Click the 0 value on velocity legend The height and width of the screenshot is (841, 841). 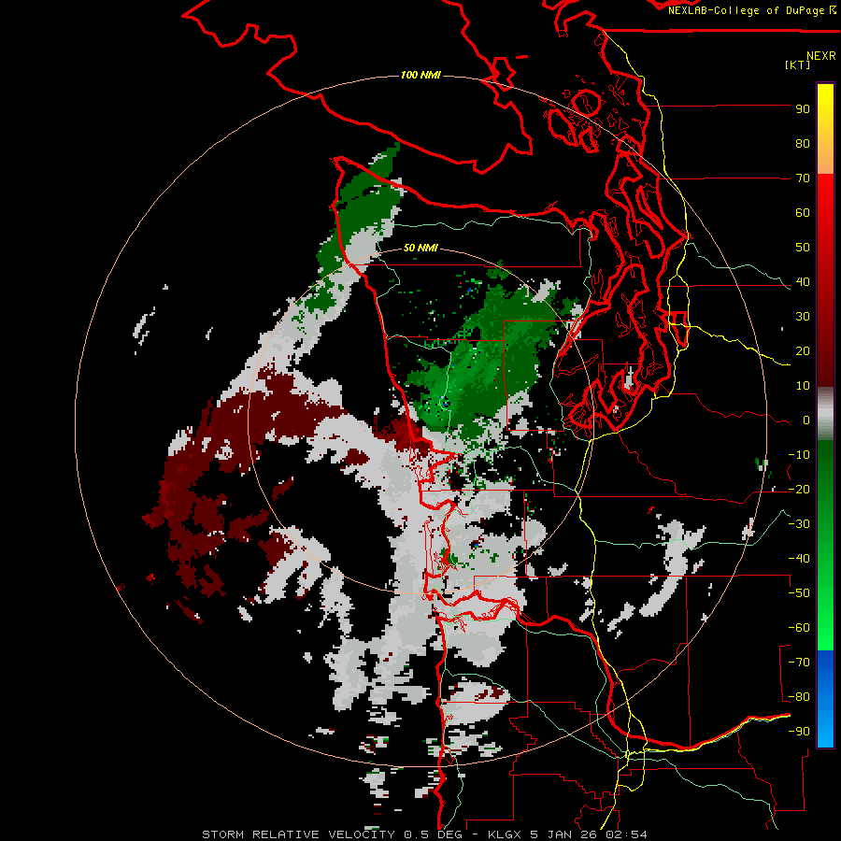(806, 420)
